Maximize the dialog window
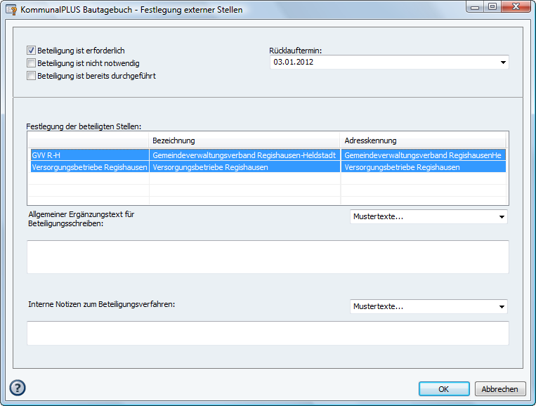The height and width of the screenshot is (406, 536). (492, 8)
